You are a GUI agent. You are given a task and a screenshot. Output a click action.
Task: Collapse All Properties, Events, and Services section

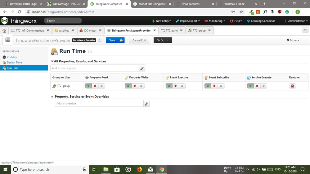[52, 61]
